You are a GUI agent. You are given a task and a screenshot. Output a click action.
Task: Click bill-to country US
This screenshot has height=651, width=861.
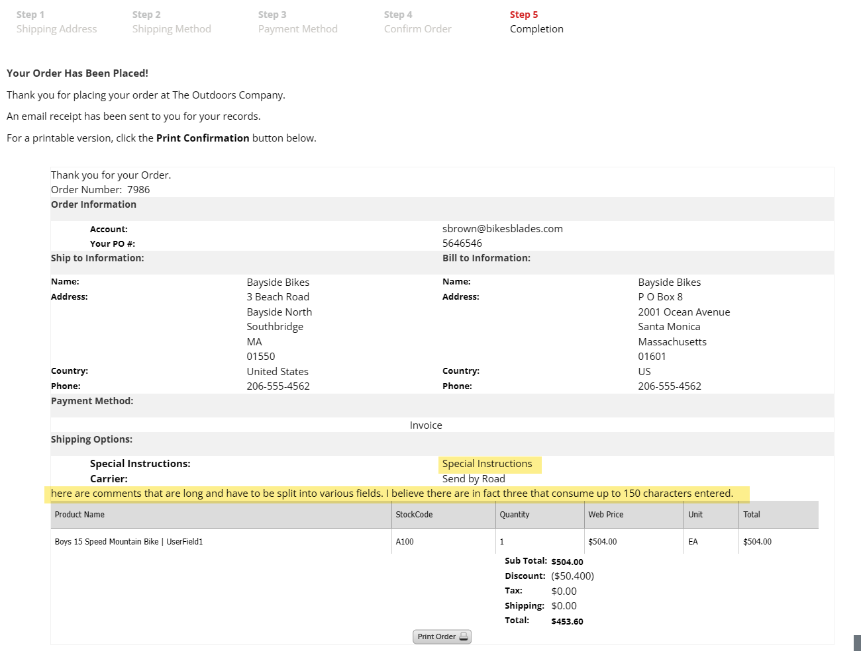644,372
